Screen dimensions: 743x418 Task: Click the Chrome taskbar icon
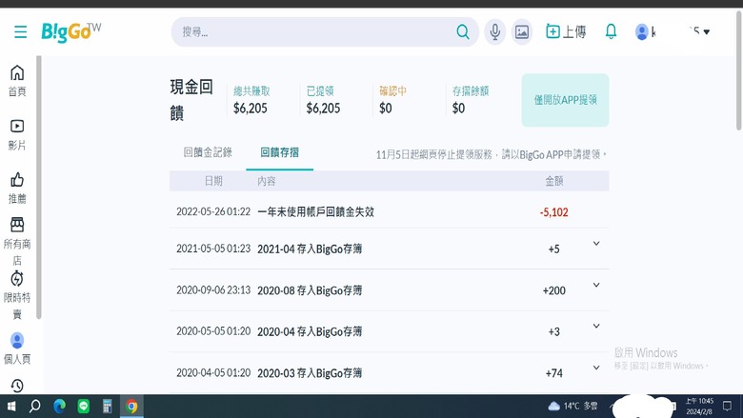coord(131,407)
